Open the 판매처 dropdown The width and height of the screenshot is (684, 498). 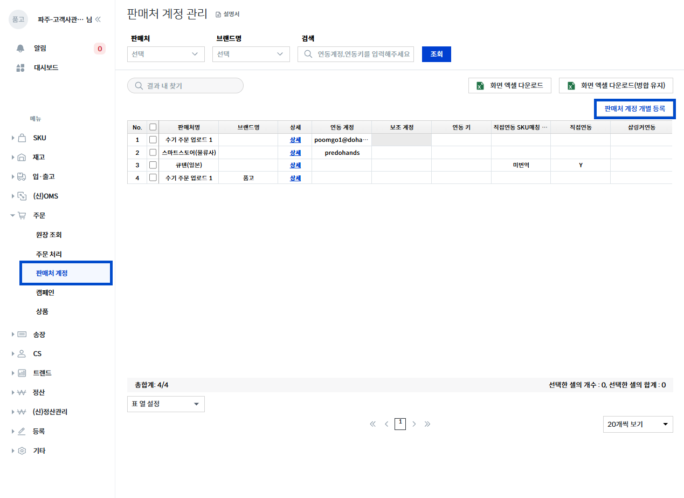166,54
